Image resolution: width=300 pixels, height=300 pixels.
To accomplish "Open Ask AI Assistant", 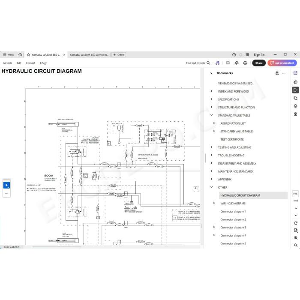I will point(282,63).
